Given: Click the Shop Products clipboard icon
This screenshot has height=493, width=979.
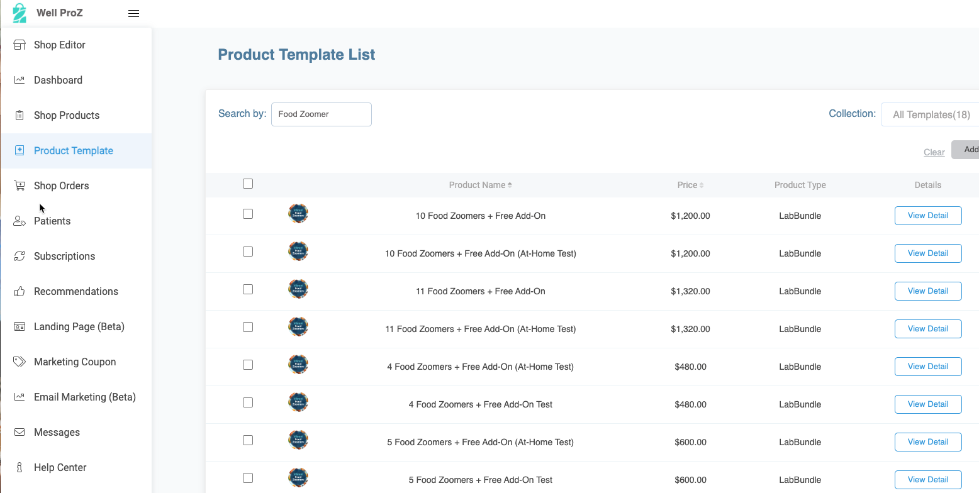Looking at the screenshot, I should point(20,115).
